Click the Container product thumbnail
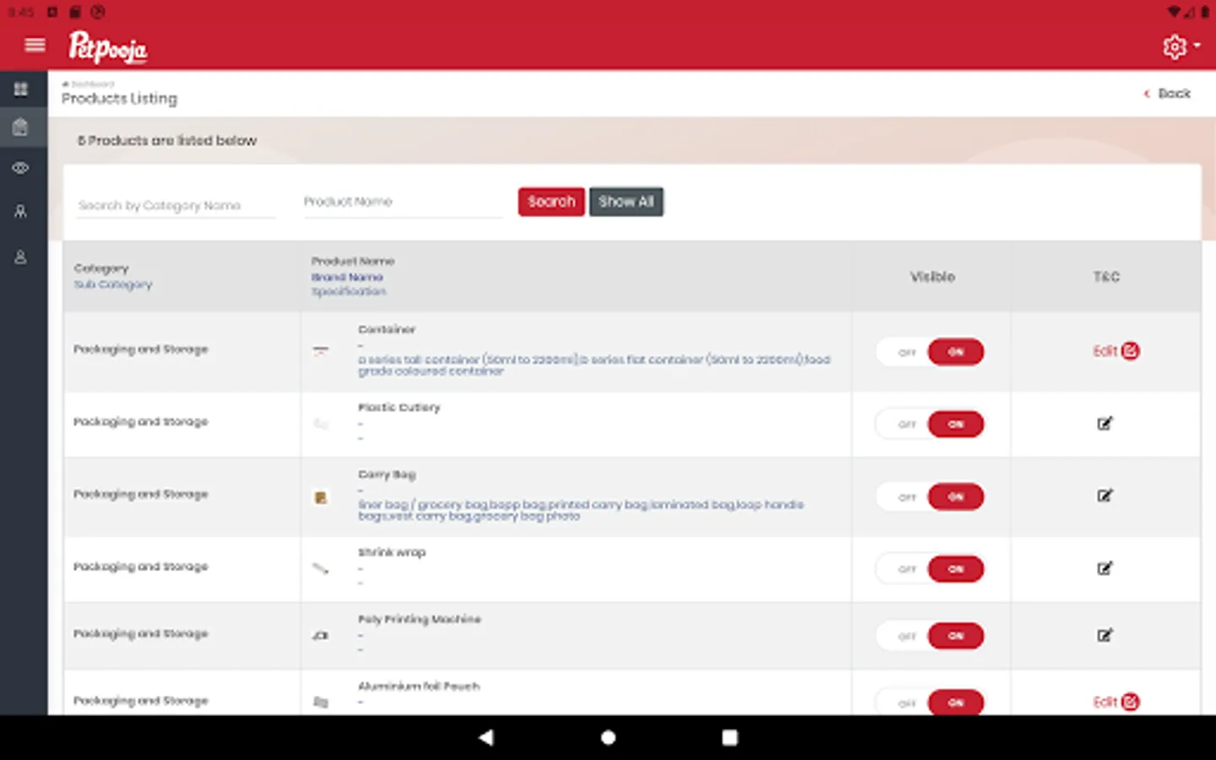Viewport: 1216px width, 760px height. point(321,351)
